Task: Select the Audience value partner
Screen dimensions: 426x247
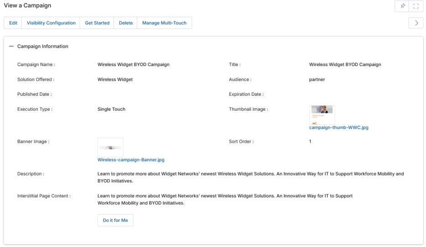Action: coord(317,79)
